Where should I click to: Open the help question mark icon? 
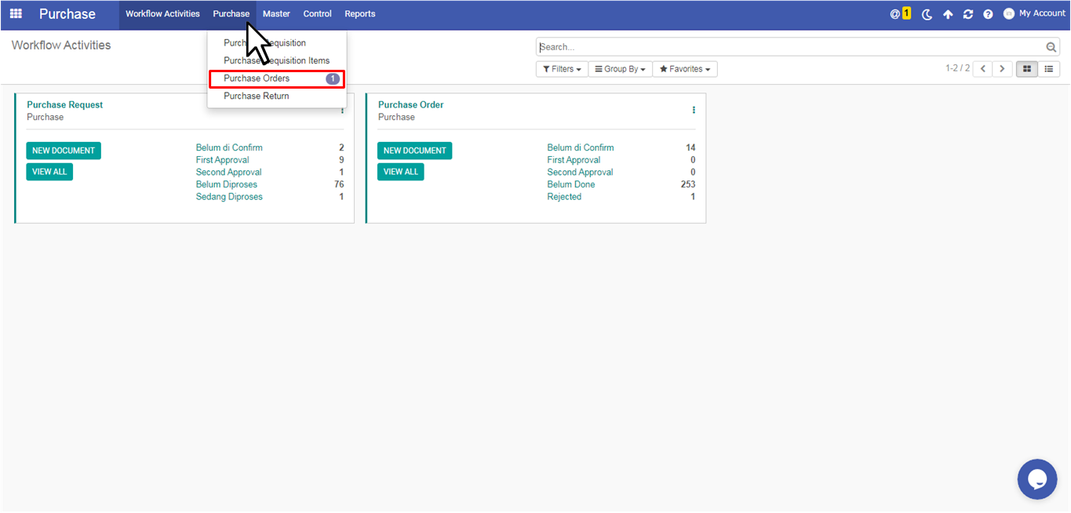[x=988, y=14]
